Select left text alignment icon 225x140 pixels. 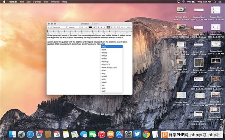(109, 27)
